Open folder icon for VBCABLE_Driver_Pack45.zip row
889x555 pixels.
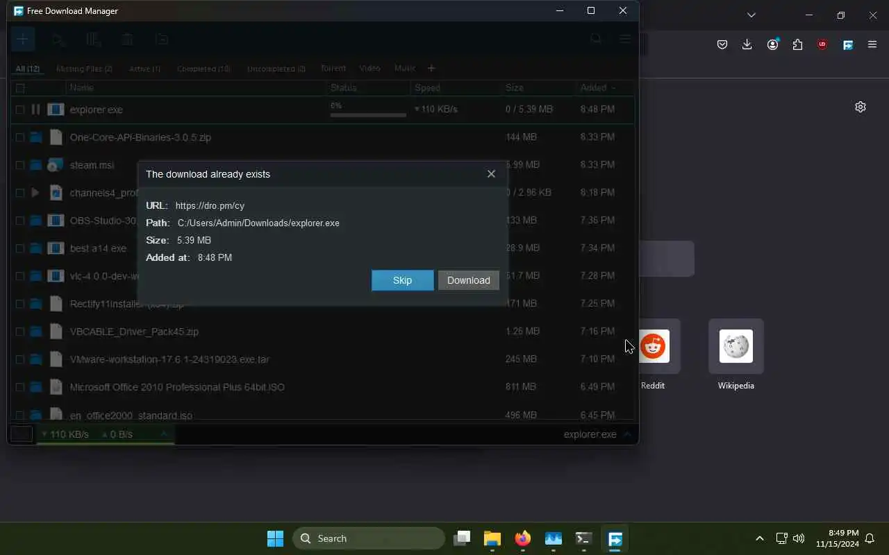35,332
